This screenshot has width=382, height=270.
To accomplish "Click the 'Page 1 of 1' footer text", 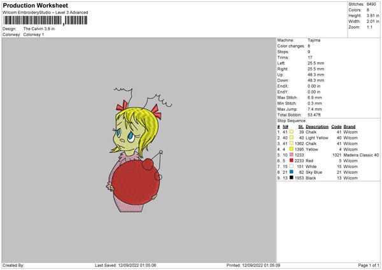I will pos(369,265).
